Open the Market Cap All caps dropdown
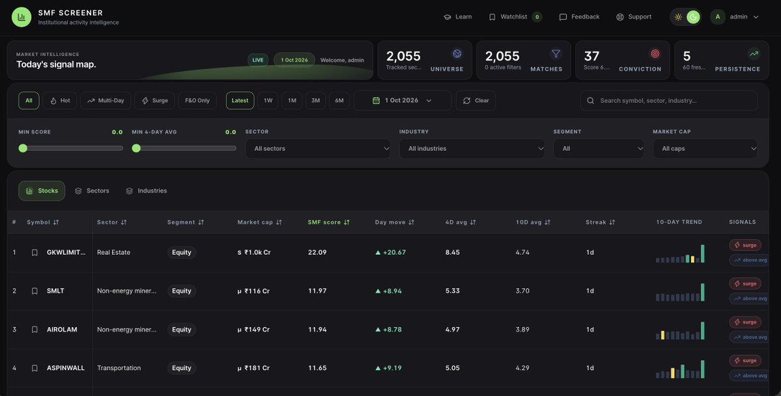Screen dimensions: 781x396 tap(705, 149)
